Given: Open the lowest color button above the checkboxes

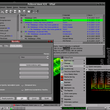Looking at the screenshot, I should click(34, 77).
